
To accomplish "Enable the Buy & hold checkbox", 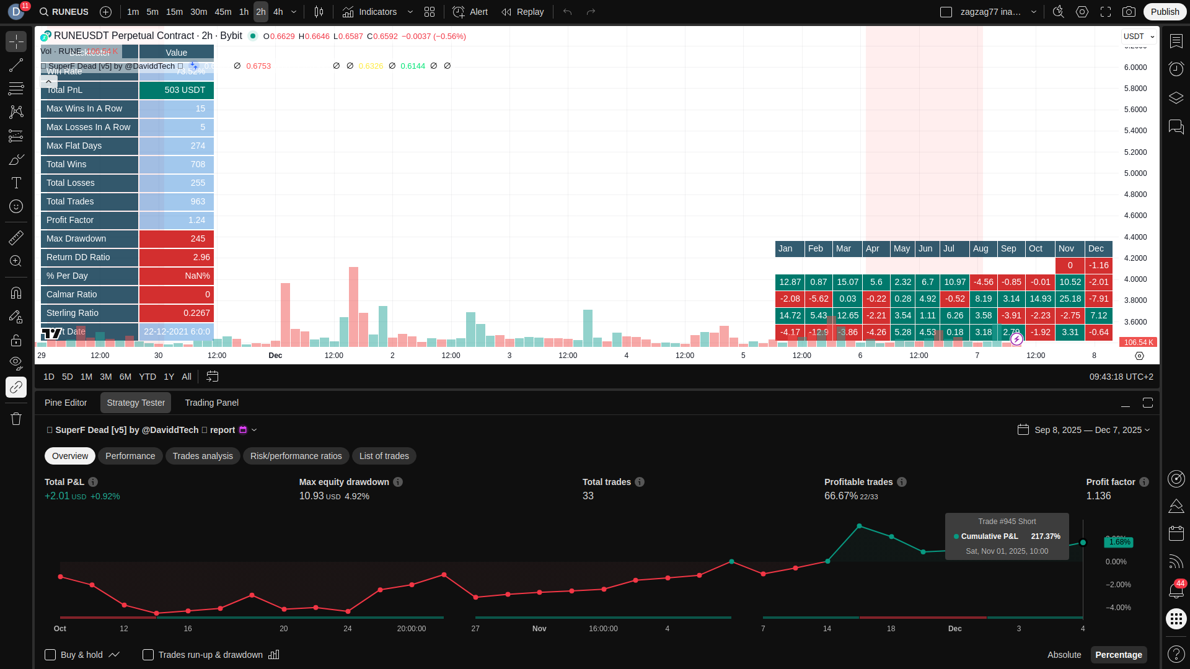I will point(51,655).
